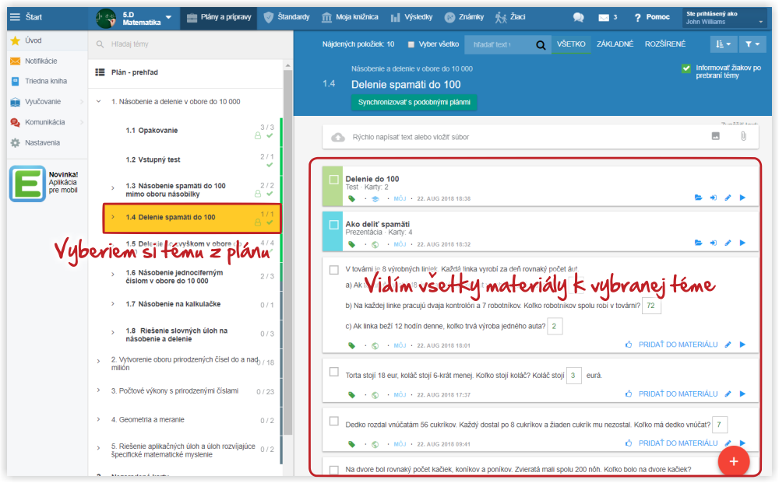Play the Torta stojí 18 eur question
This screenshot has width=779, height=483.
click(x=742, y=394)
